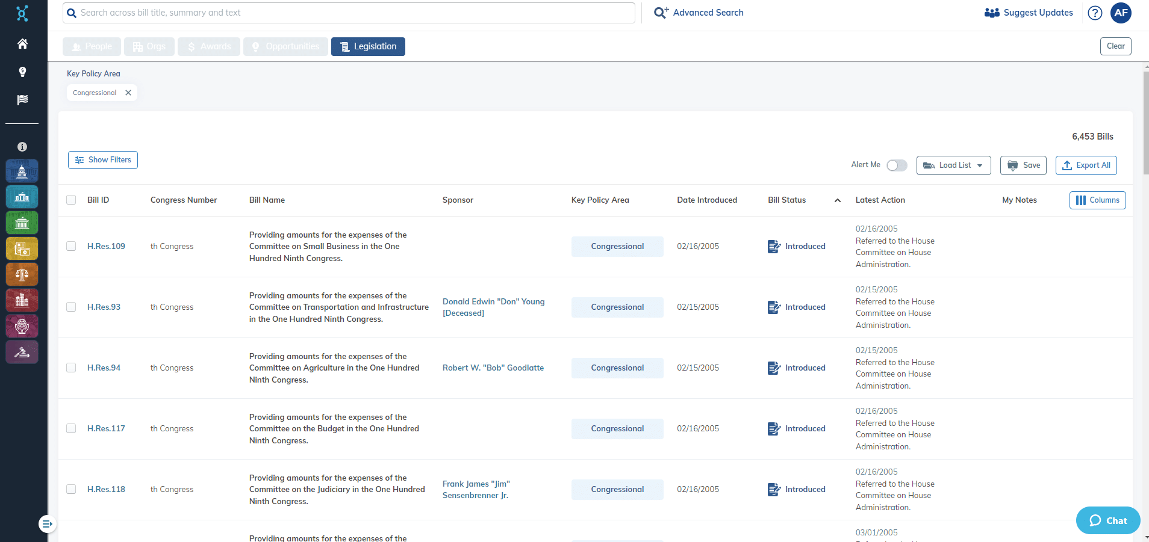Open the flag icon in sidebar

pyautogui.click(x=22, y=100)
